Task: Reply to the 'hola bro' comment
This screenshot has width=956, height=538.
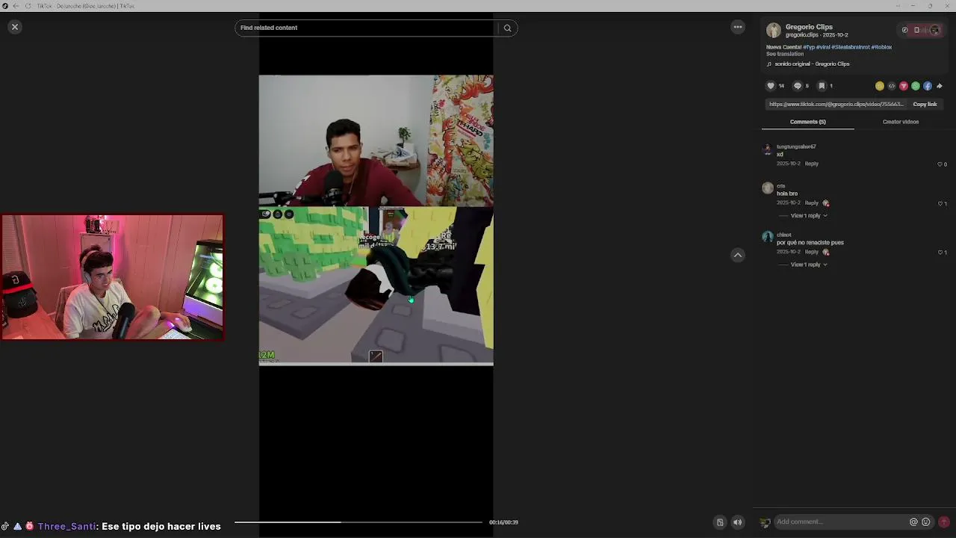Action: tap(812, 203)
